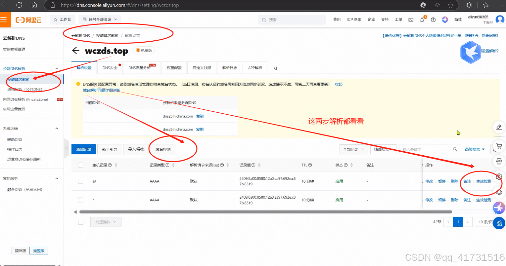The width and height of the screenshot is (506, 266).
Task: Open shopping cart icon on right rail
Action: 499,146
